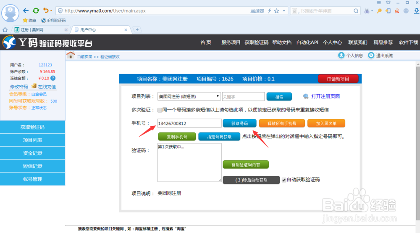The height and width of the screenshot is (233, 420).
Task: Click the red 申请新项目 button
Action: tap(338, 79)
